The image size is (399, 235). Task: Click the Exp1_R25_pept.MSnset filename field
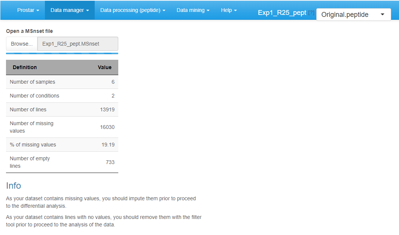[x=77, y=44]
